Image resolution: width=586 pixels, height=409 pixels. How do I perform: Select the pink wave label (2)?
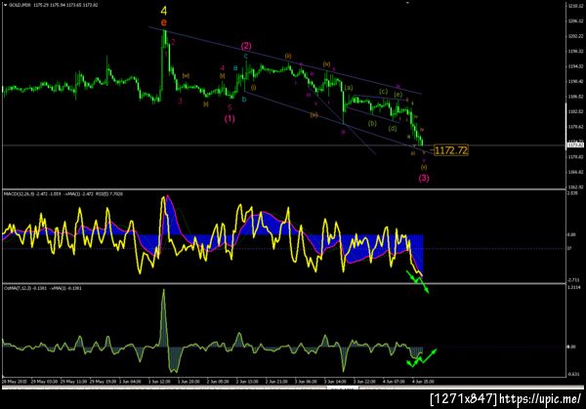[x=246, y=46]
